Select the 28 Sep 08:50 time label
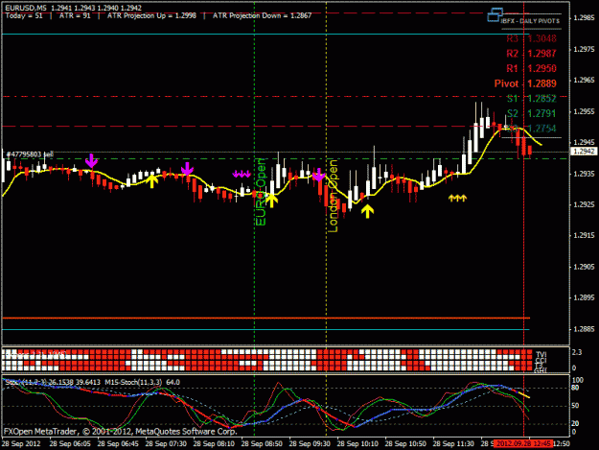 click(262, 444)
